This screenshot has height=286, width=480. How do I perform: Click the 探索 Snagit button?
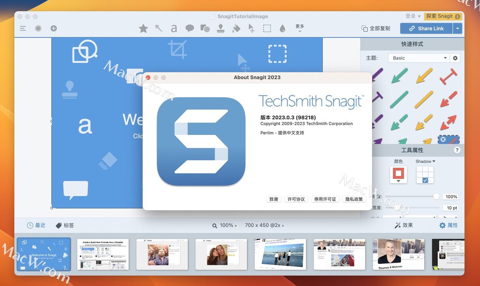(443, 16)
